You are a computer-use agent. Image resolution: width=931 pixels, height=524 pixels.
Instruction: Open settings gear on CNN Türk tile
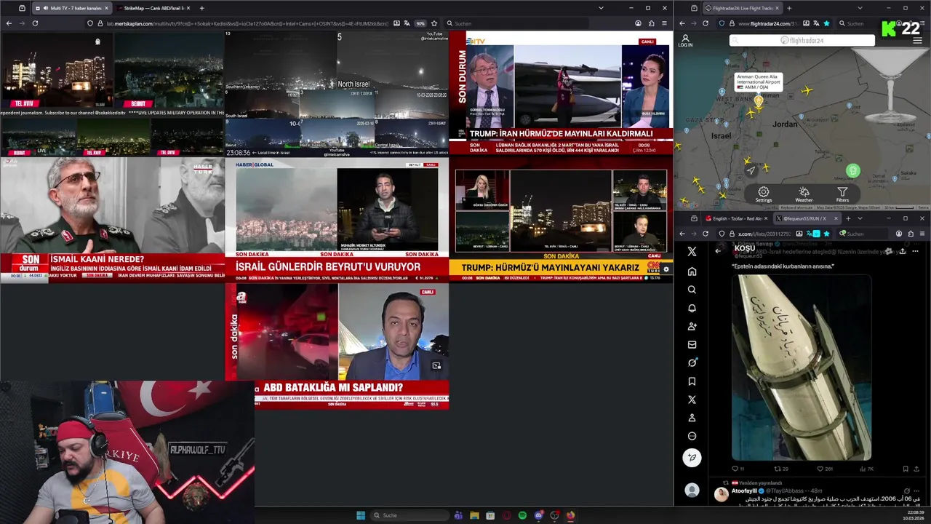point(666,269)
